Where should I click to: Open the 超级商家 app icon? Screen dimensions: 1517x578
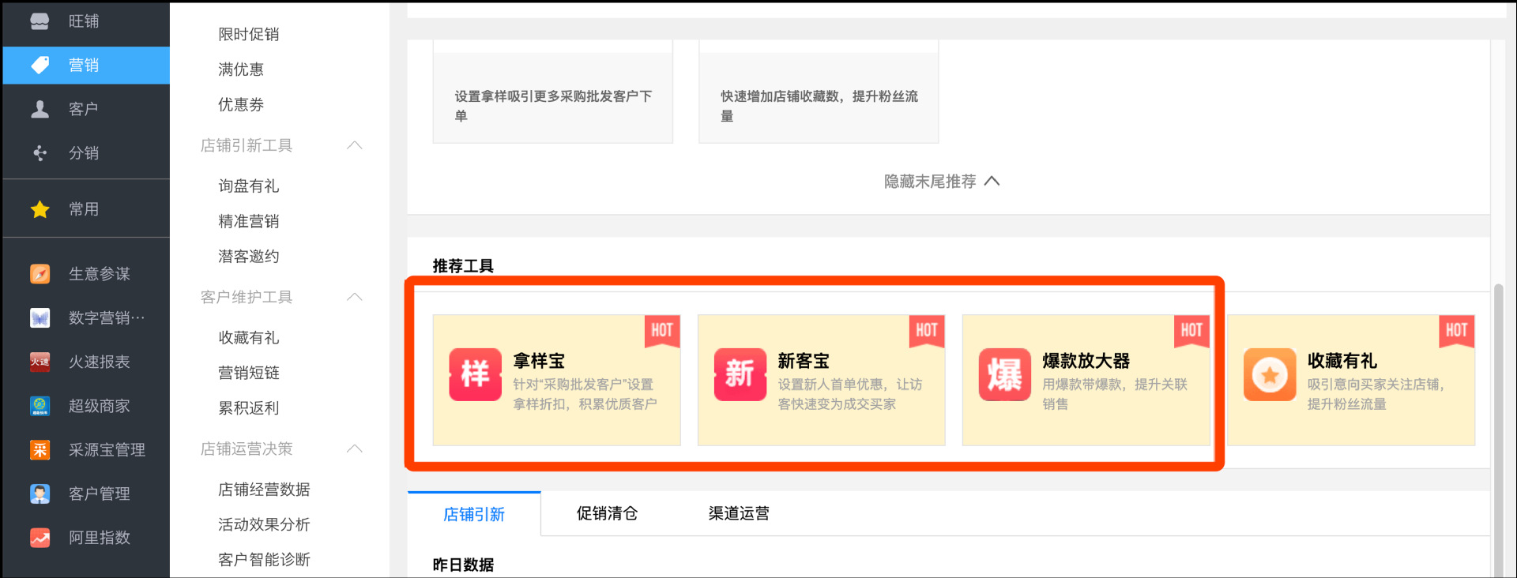(40, 406)
